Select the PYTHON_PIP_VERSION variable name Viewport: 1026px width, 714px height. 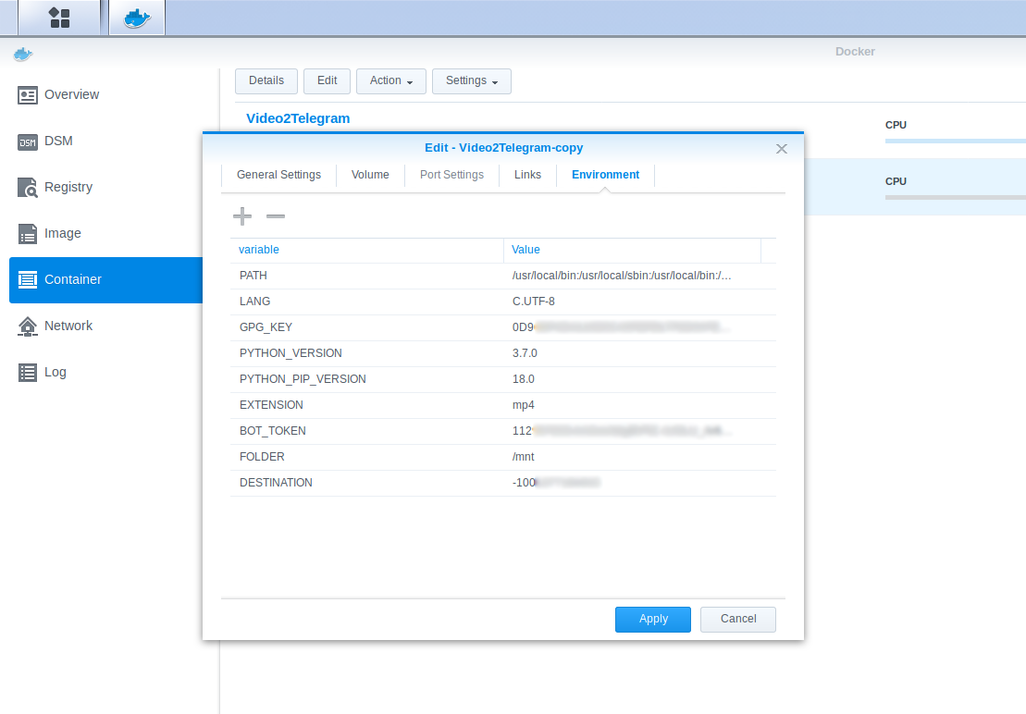click(x=303, y=380)
